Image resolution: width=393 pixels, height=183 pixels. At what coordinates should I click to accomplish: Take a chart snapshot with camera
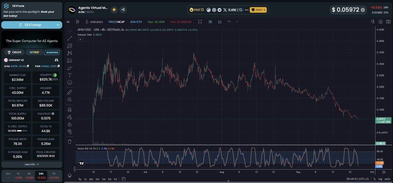pyautogui.click(x=388, y=22)
